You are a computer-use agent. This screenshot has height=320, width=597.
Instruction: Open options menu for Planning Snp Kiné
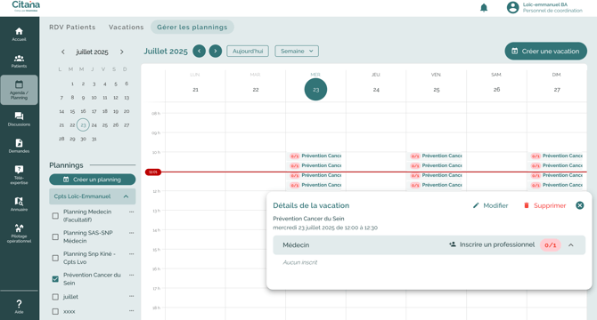(131, 253)
